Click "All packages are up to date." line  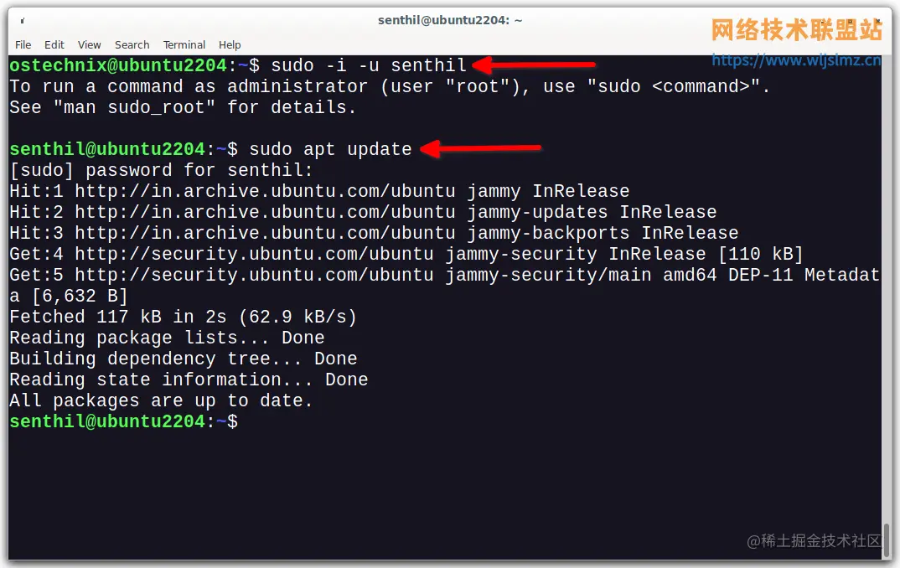161,400
